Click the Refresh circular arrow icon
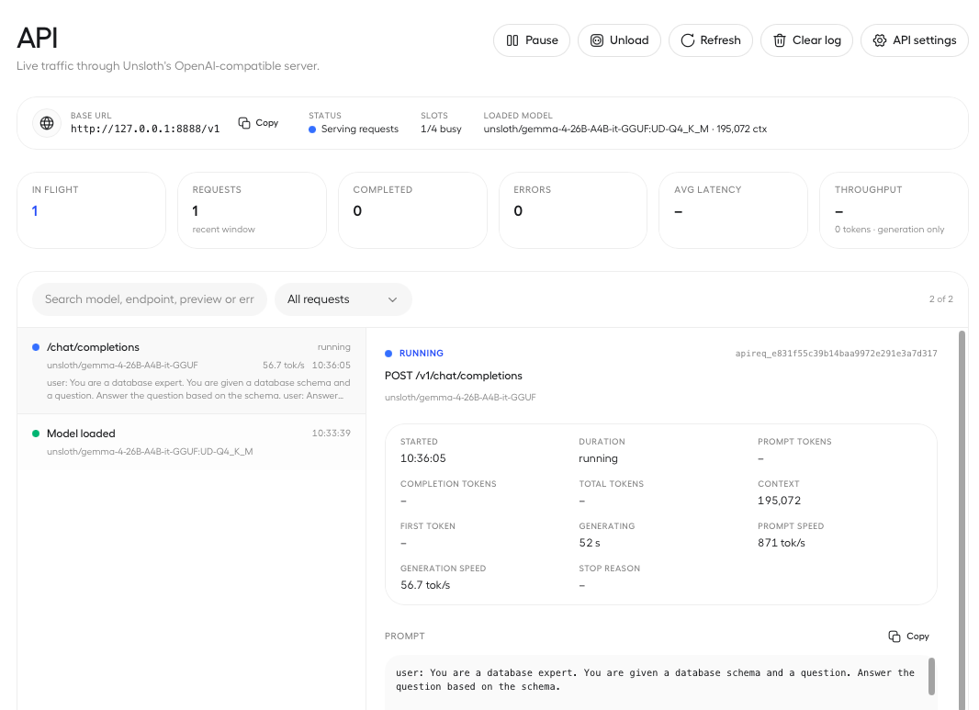The height and width of the screenshot is (710, 979). (x=688, y=40)
